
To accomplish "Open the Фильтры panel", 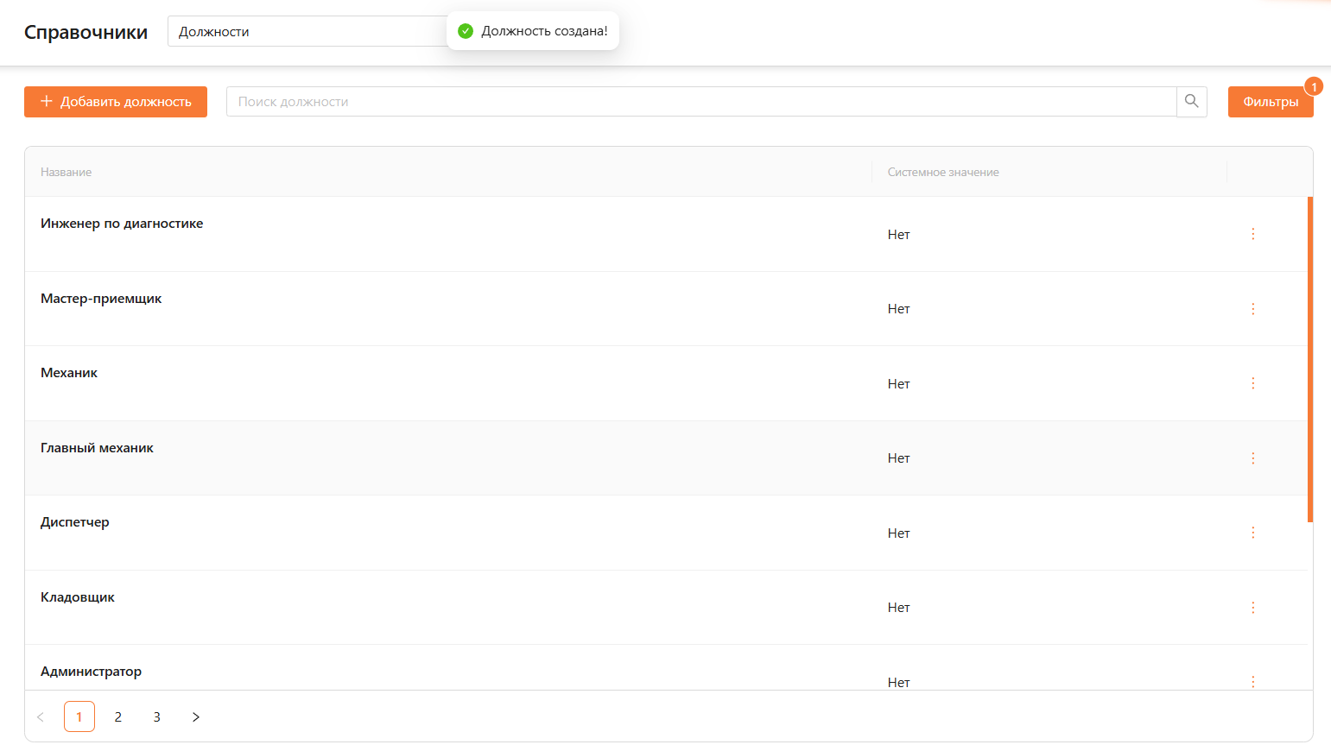I will (x=1270, y=102).
